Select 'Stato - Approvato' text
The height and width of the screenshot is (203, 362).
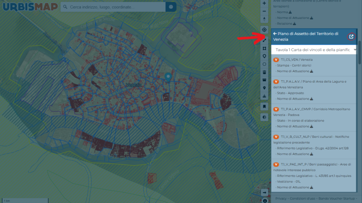tap(290, 93)
